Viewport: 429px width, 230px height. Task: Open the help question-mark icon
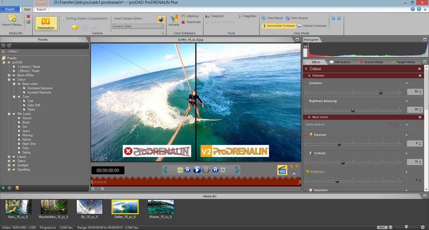(x=413, y=9)
